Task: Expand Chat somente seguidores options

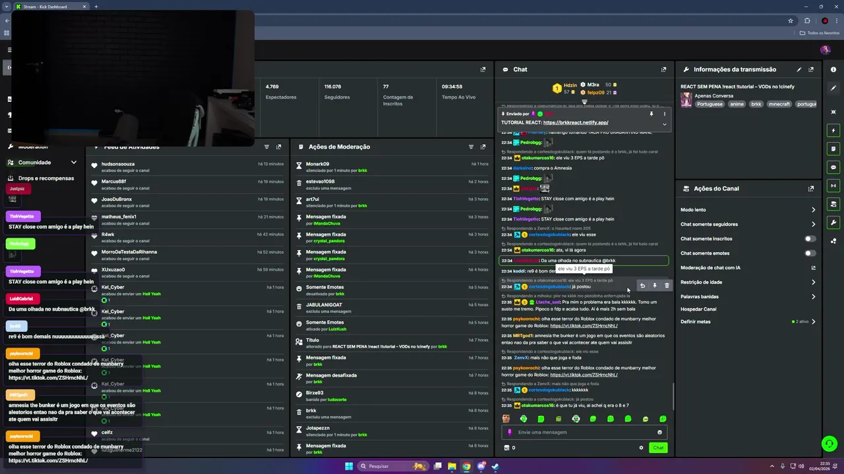Action: coord(813,224)
